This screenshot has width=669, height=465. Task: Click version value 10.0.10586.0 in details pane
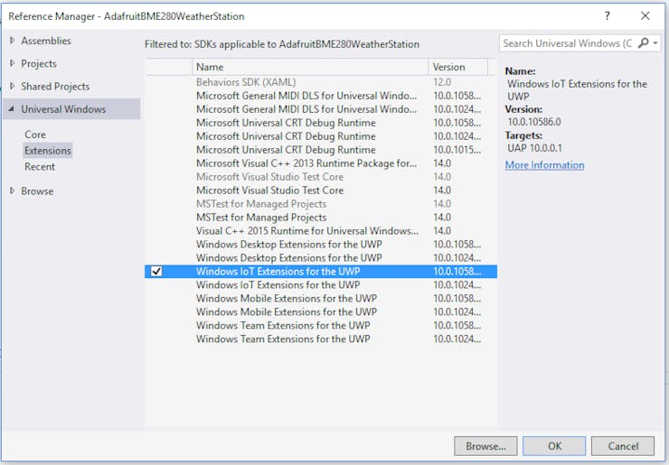coord(534,122)
